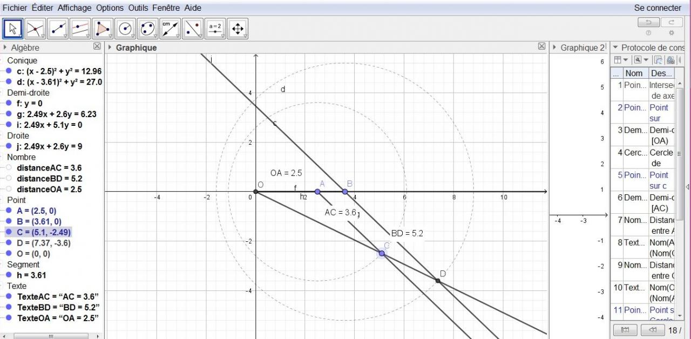Viewport: 691px width, 339px height.
Task: Collapse the Protocole de construction style bar
Action: [x=615, y=48]
